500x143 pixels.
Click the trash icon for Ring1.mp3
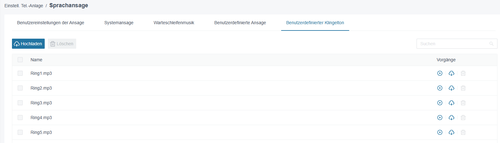pos(463,73)
